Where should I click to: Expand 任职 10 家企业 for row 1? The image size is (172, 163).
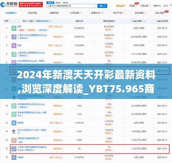55,27
